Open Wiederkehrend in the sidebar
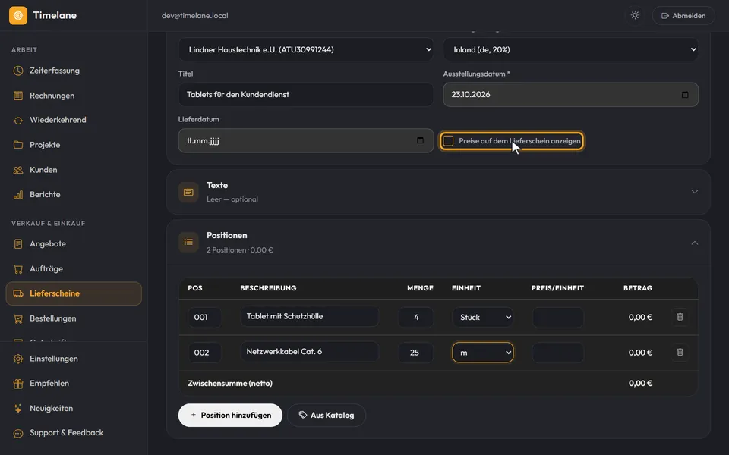This screenshot has height=455, width=729. 74,120
